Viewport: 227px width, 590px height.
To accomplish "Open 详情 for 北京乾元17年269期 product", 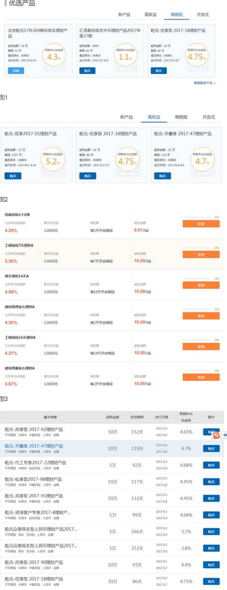I will pos(16,71).
